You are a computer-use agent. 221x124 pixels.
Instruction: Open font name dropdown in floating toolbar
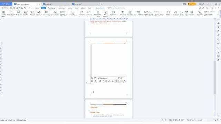(x=107, y=78)
